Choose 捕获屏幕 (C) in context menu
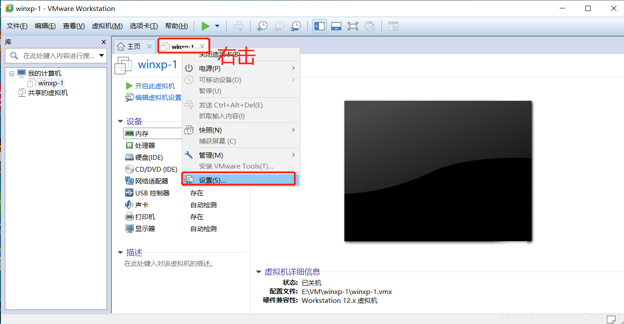Image resolution: width=624 pixels, height=324 pixels. point(241,141)
